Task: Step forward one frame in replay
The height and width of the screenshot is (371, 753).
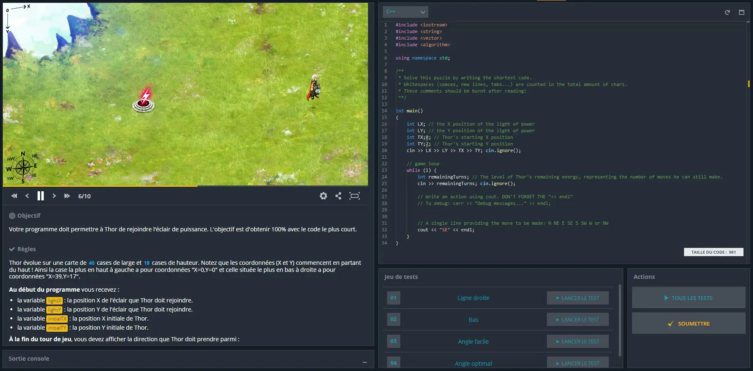Action: (54, 196)
